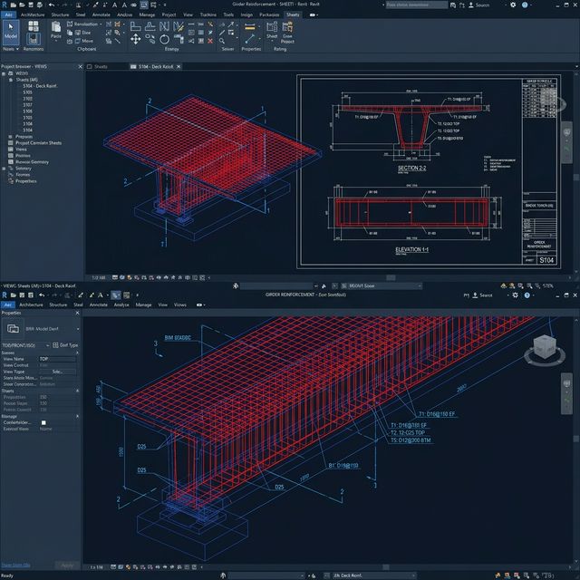Click the circular rotate icon in ribbon

(x=164, y=39)
